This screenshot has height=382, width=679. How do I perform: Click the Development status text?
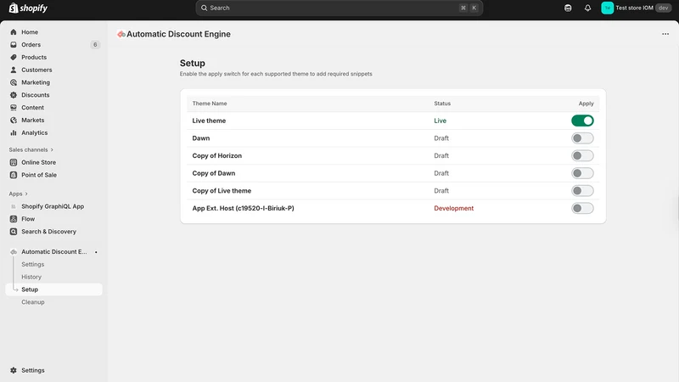pyautogui.click(x=454, y=208)
